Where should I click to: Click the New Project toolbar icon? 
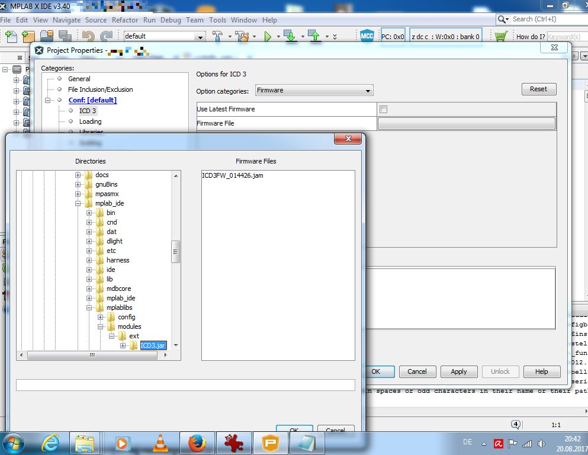[x=28, y=36]
